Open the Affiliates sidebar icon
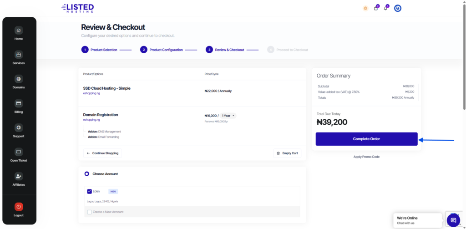 [x=19, y=176]
